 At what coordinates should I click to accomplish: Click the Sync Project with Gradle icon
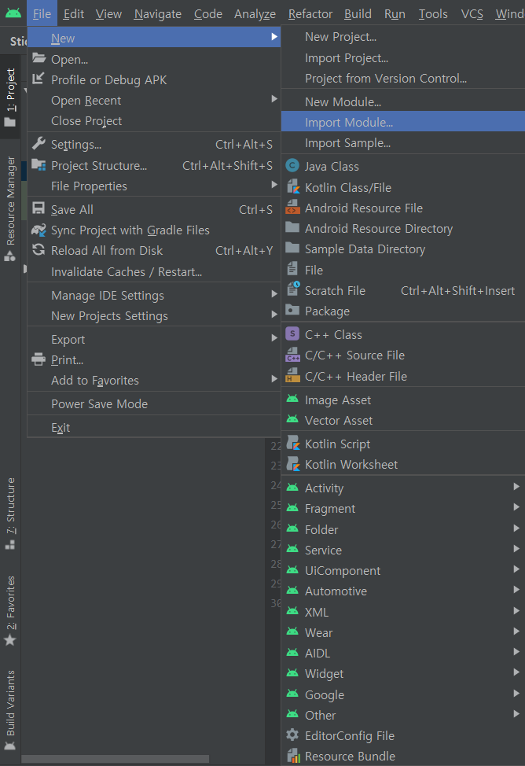[x=39, y=230]
